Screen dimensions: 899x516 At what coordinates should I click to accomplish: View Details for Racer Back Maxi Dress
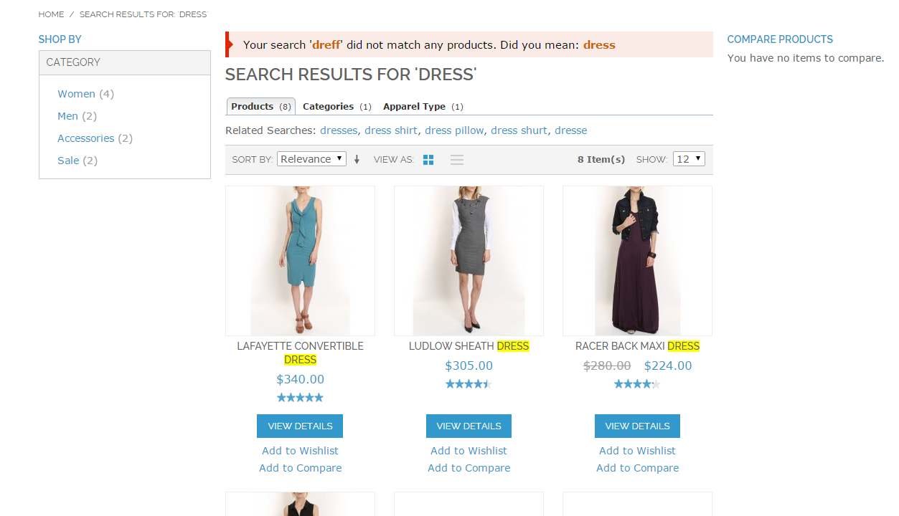click(637, 426)
